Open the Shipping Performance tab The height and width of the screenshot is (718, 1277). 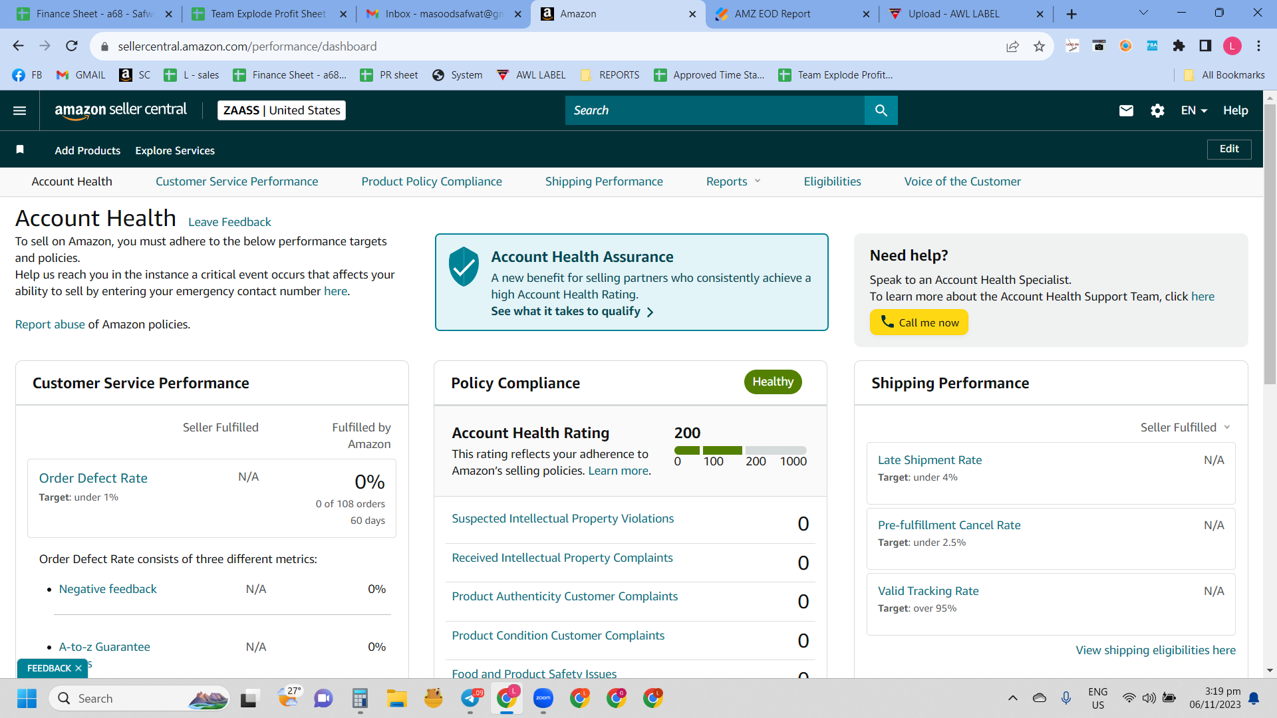604,181
